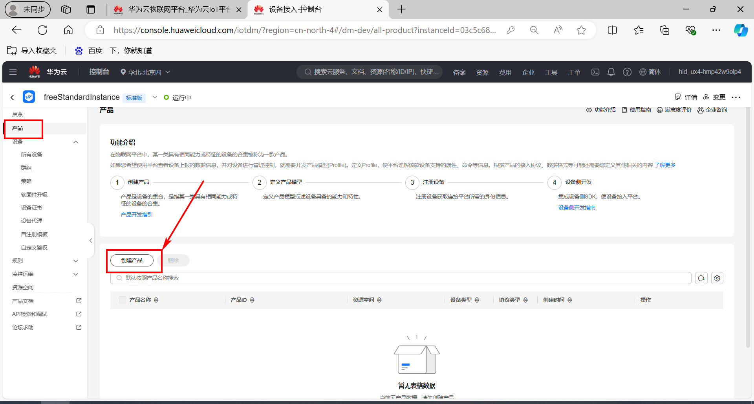
Task: Open the 产品开发指引 link
Action: [137, 215]
